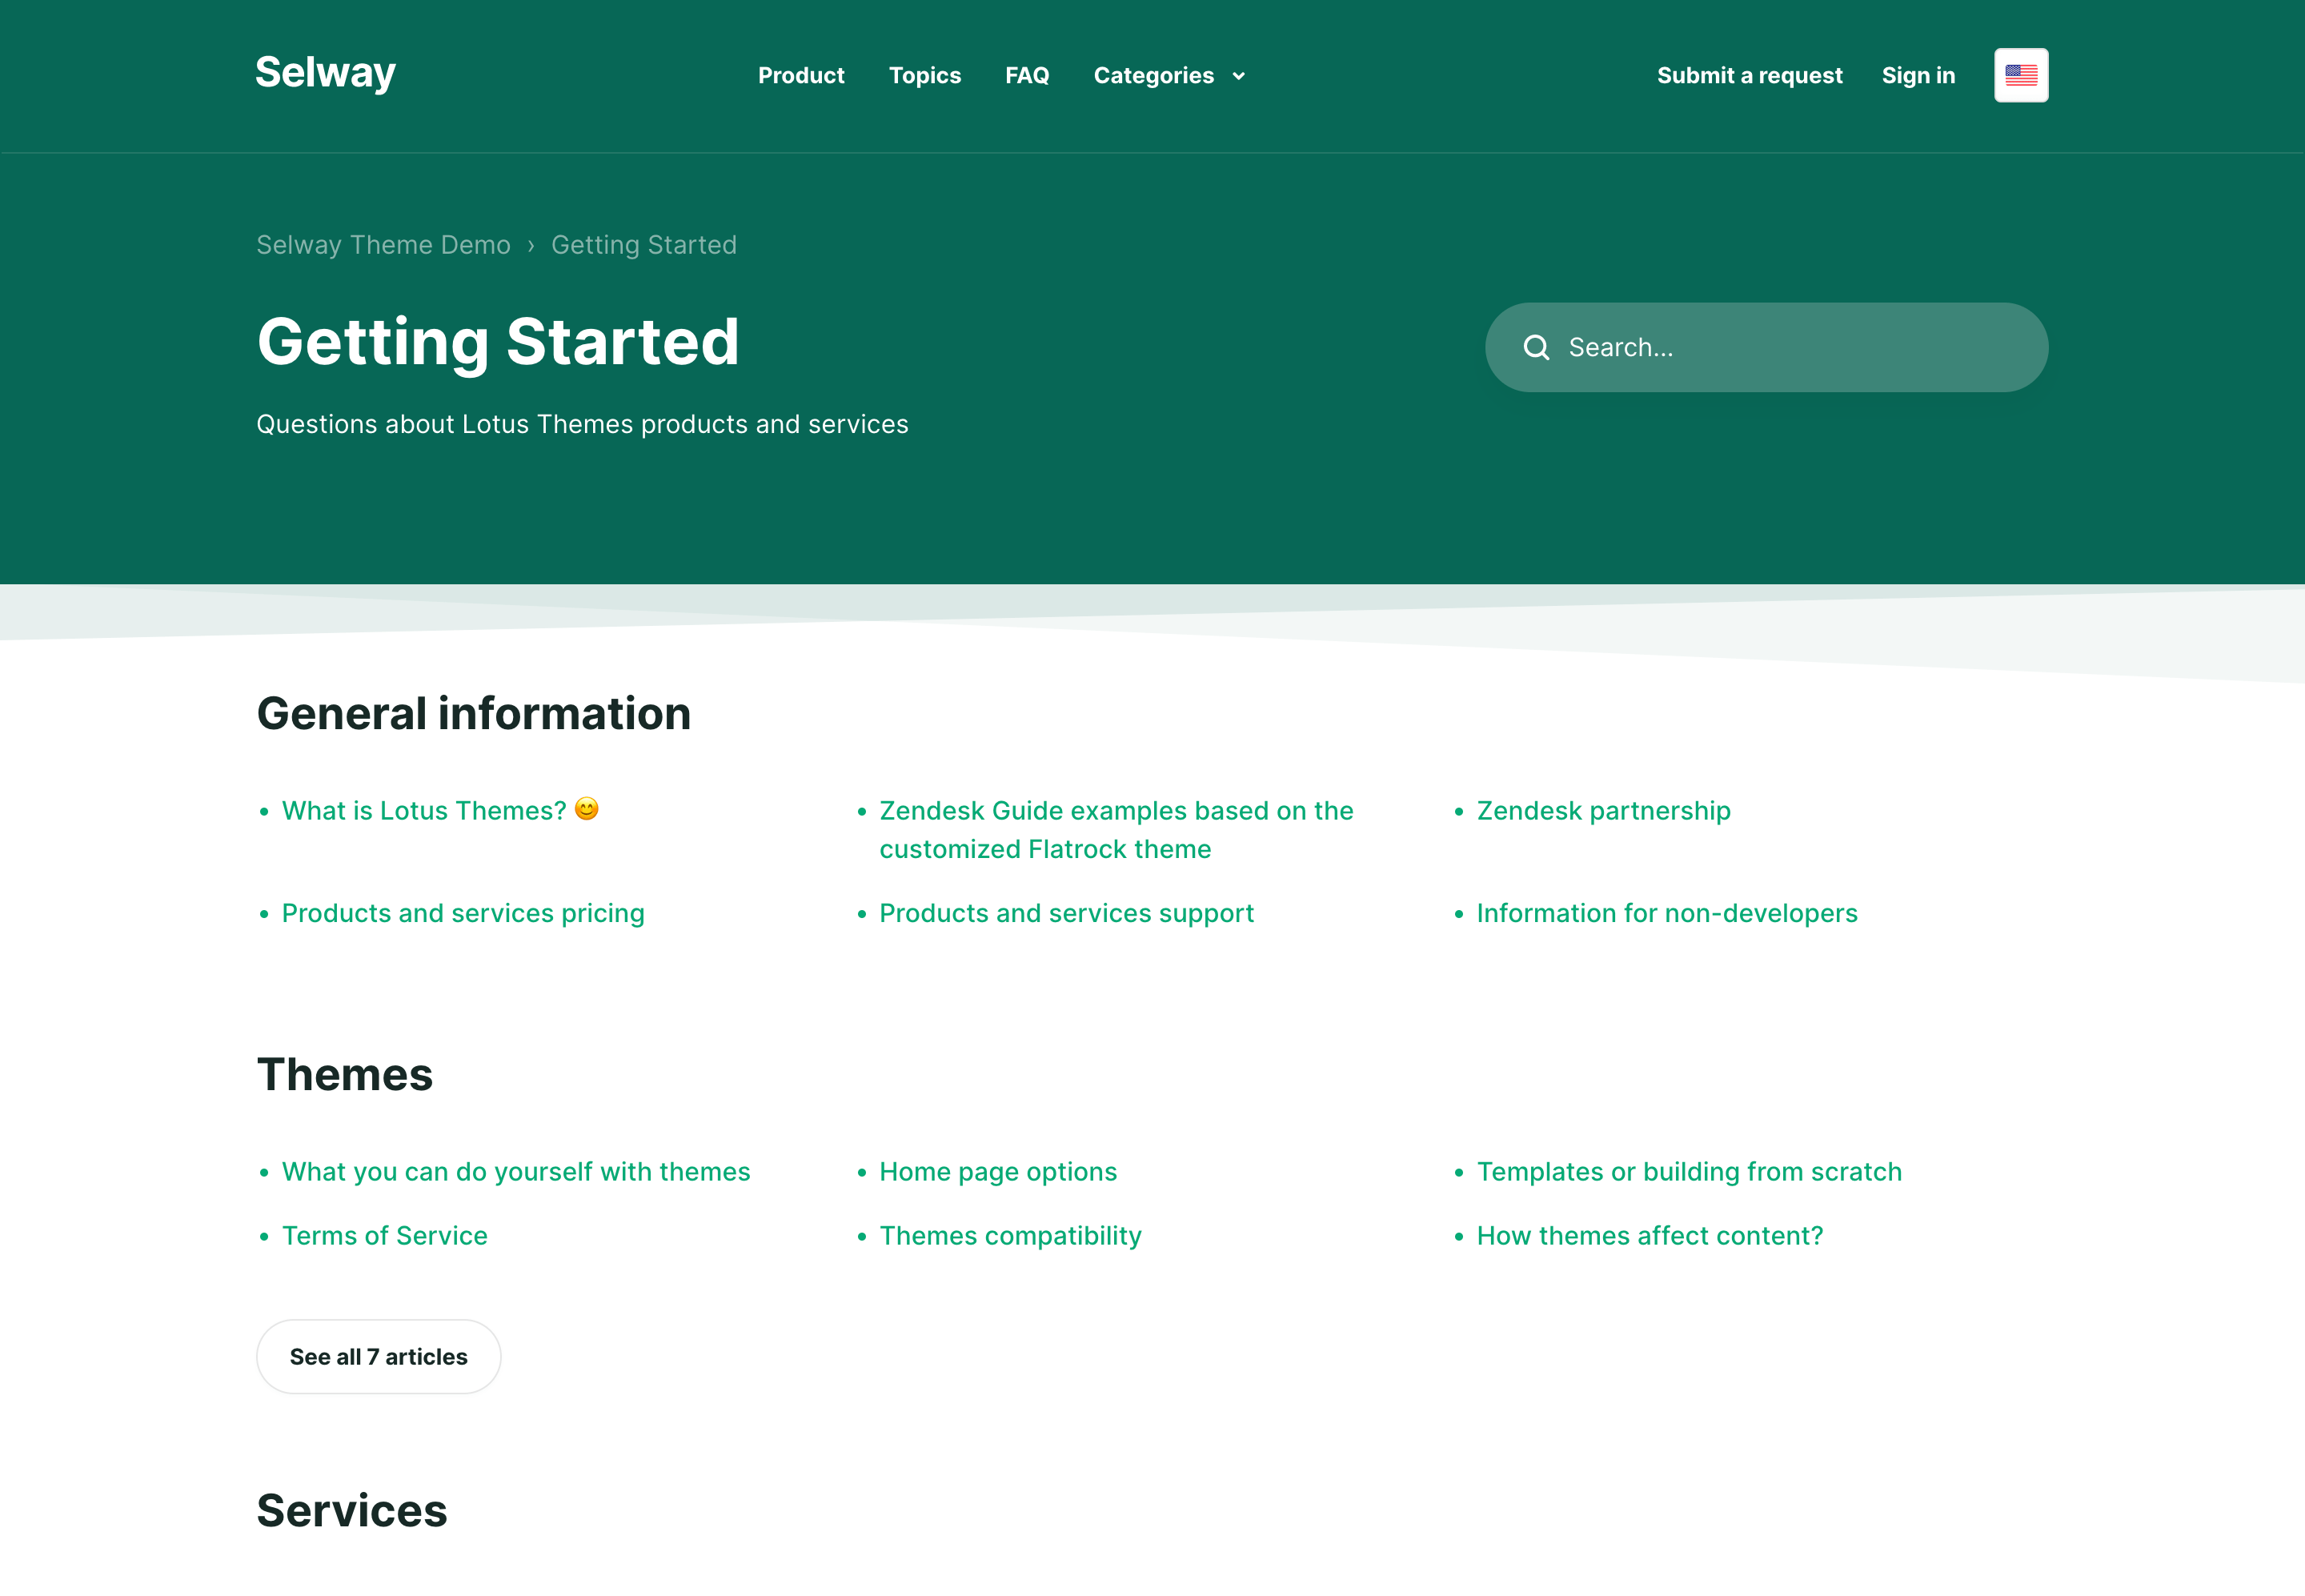Image resolution: width=2305 pixels, height=1596 pixels.
Task: Open What you can do yourself with themes
Action: 516,1171
